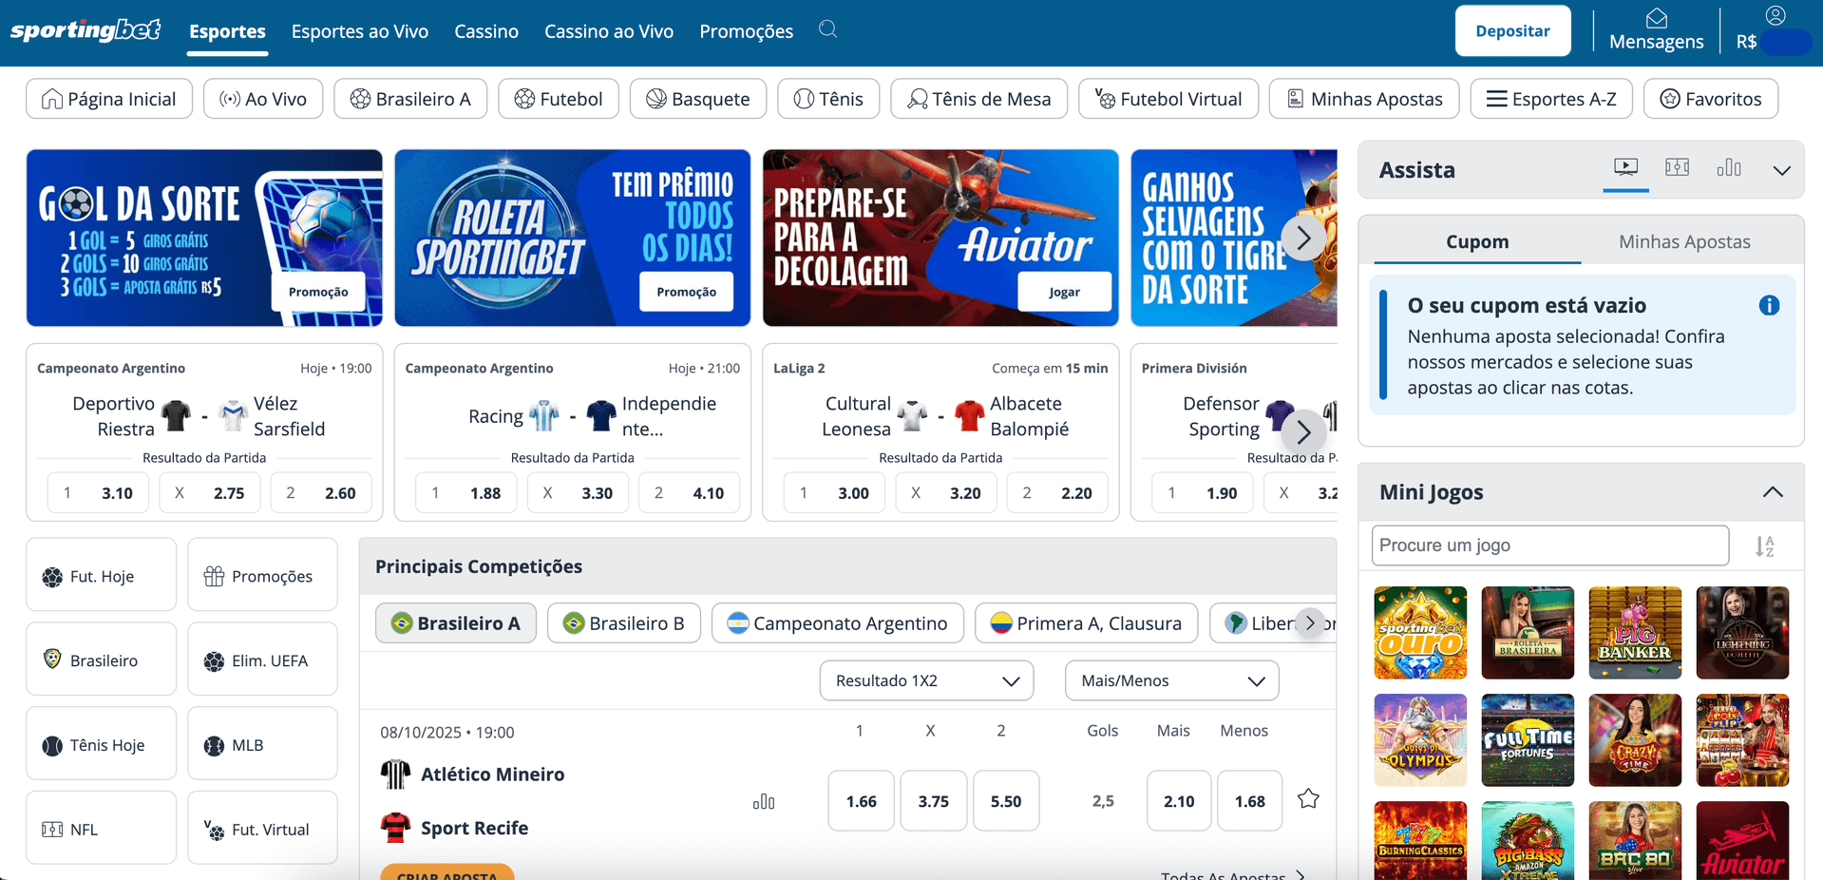Screen dimensions: 1823x880
Task: Click Jogar on Aviator banner
Action: pos(1064,292)
